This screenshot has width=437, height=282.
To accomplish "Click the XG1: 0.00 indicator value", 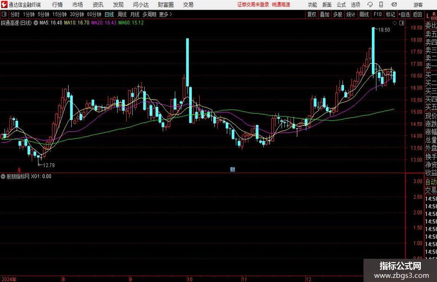I will pos(41,176).
